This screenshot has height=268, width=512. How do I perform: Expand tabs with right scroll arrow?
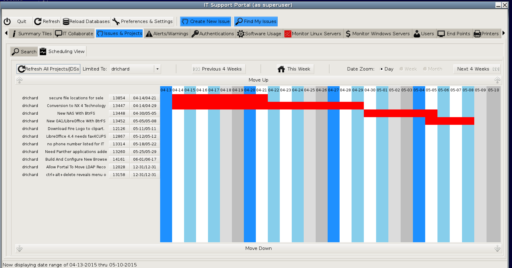pyautogui.click(x=504, y=33)
